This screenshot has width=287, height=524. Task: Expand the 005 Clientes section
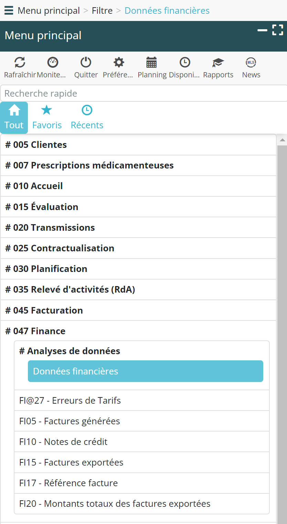(36, 145)
